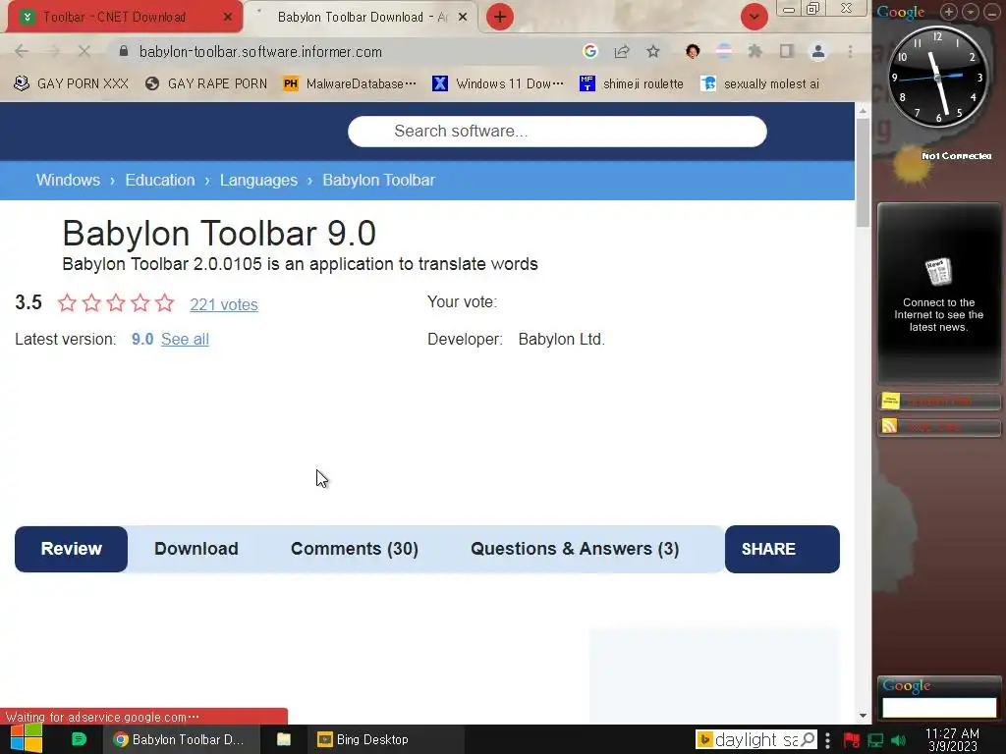1006x754 pixels.
Task: Stop loading the page with the X button
Action: (84, 51)
